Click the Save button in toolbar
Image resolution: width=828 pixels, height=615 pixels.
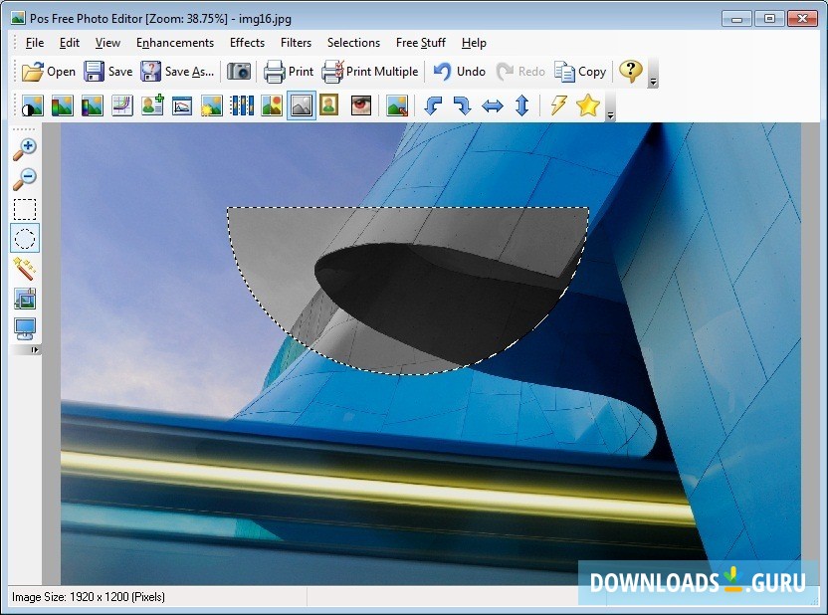(108, 72)
